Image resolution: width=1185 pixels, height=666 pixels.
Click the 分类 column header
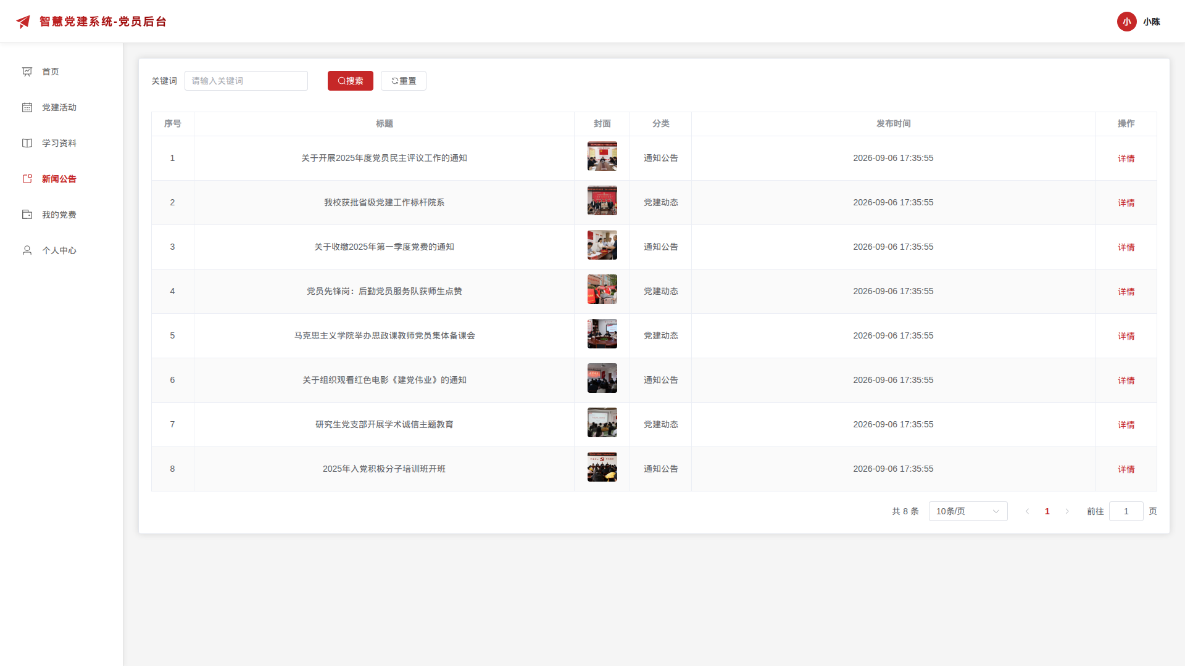(x=661, y=123)
